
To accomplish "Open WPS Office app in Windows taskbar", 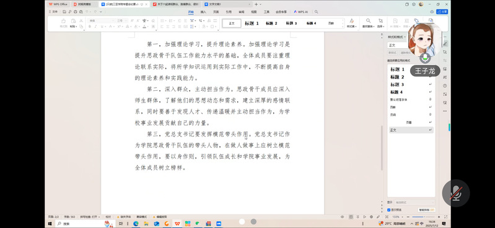I will tap(177, 224).
